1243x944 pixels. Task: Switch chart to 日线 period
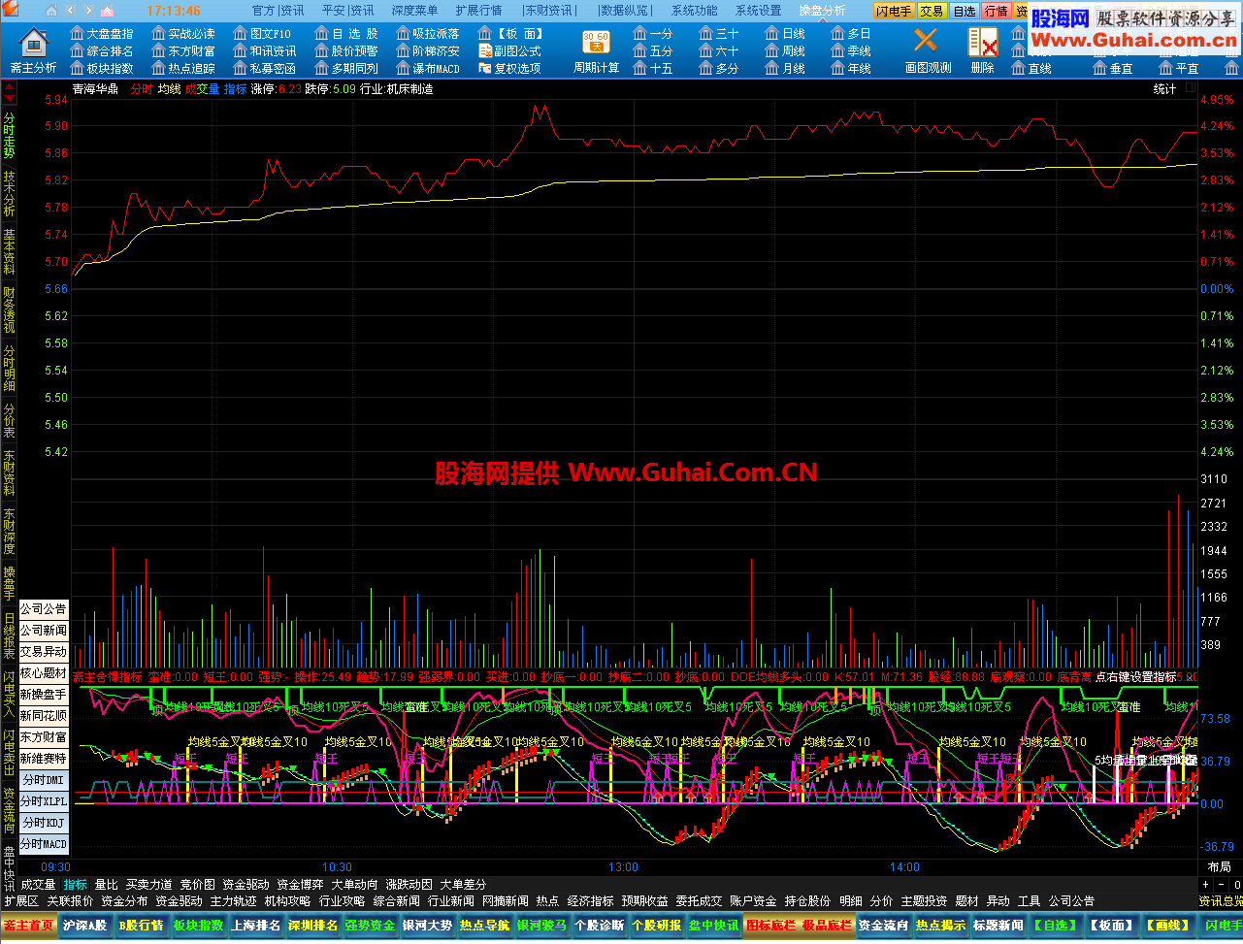tap(784, 33)
